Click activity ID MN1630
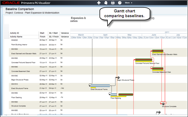 click(x=15, y=49)
